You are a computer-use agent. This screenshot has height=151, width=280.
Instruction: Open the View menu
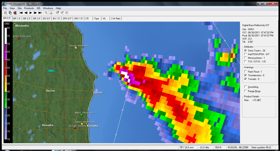click(x=12, y=8)
